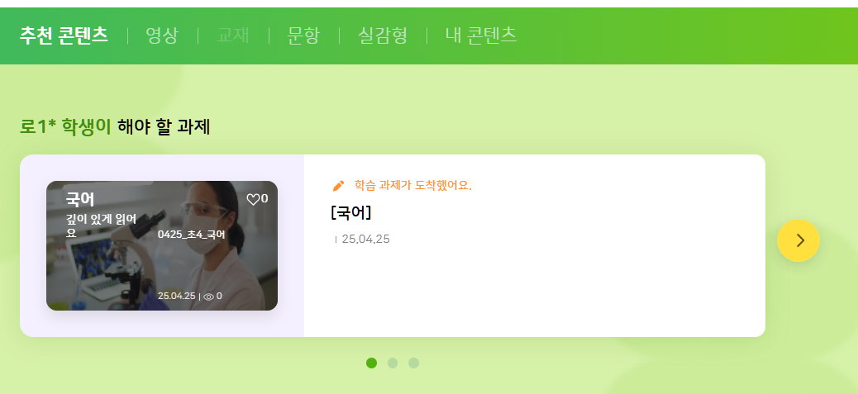Click the eye view-count icon on thumbnail
This screenshot has height=394, width=858.
pyautogui.click(x=208, y=297)
